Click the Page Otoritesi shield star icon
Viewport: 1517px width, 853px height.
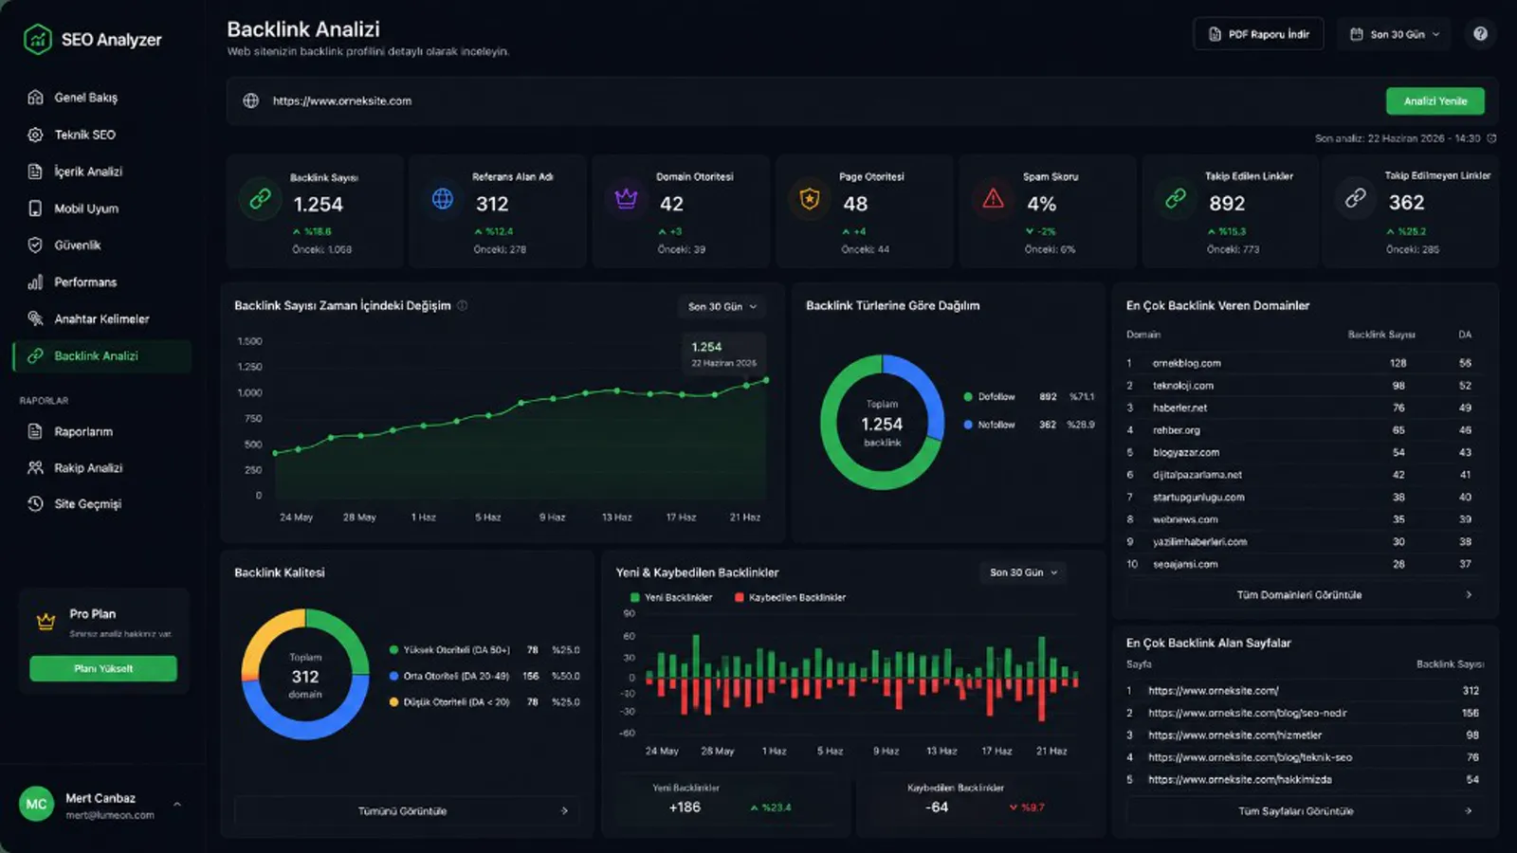[x=810, y=199]
